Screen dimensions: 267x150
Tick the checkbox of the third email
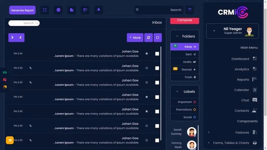point(157,82)
